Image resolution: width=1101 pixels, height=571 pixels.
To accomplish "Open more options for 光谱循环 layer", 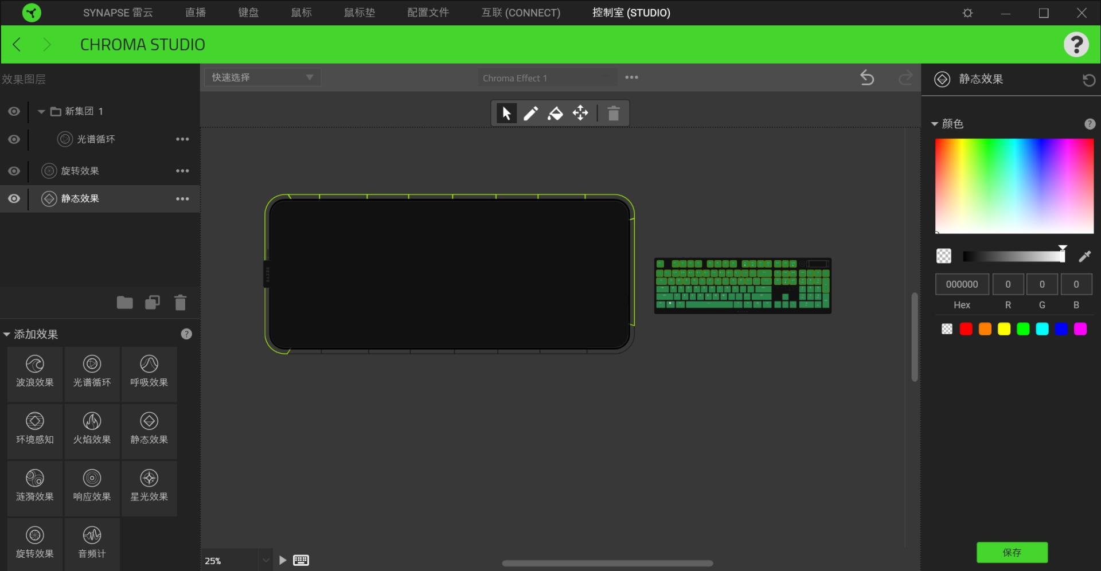I will coord(182,139).
